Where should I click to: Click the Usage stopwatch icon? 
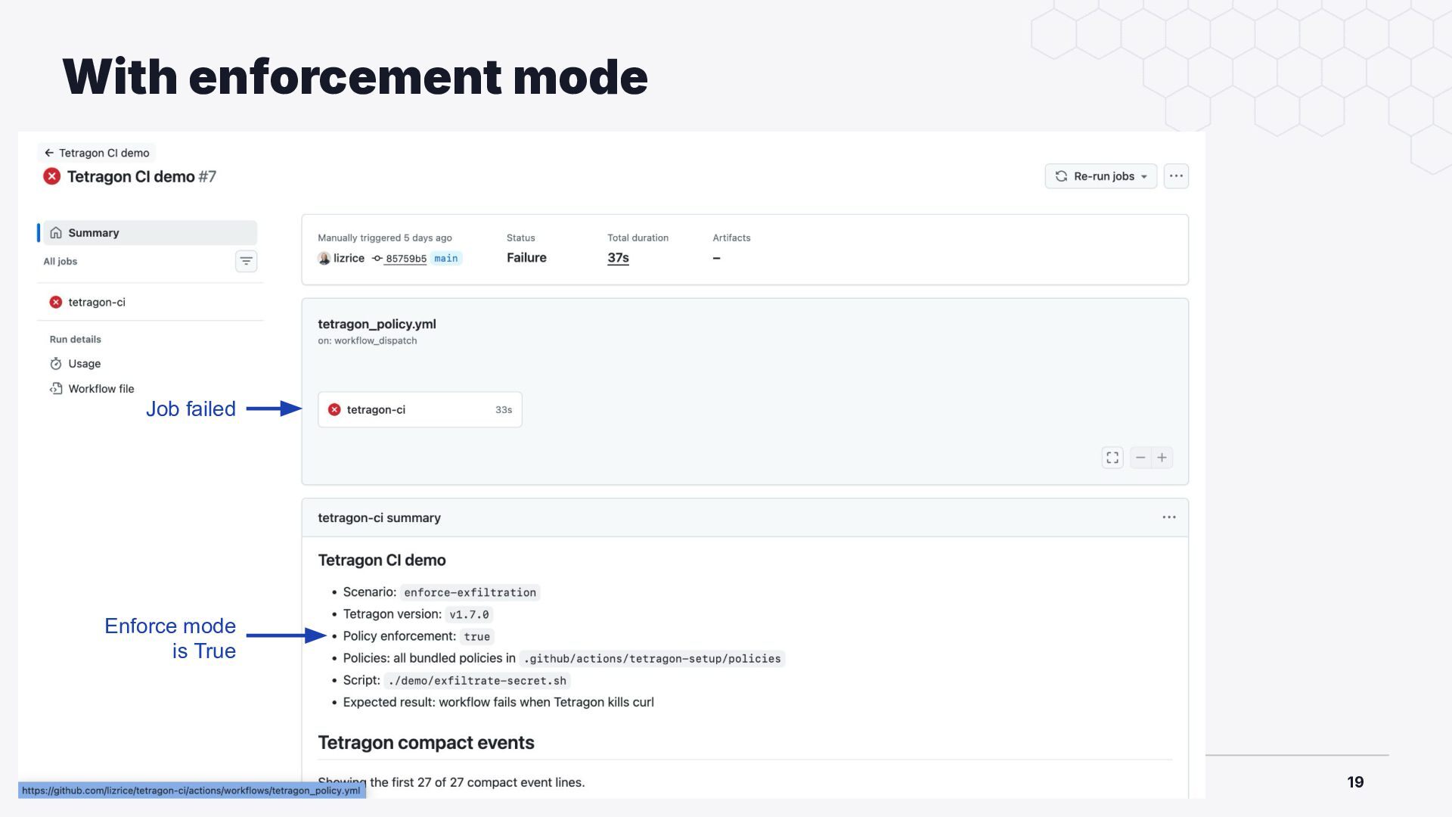56,364
